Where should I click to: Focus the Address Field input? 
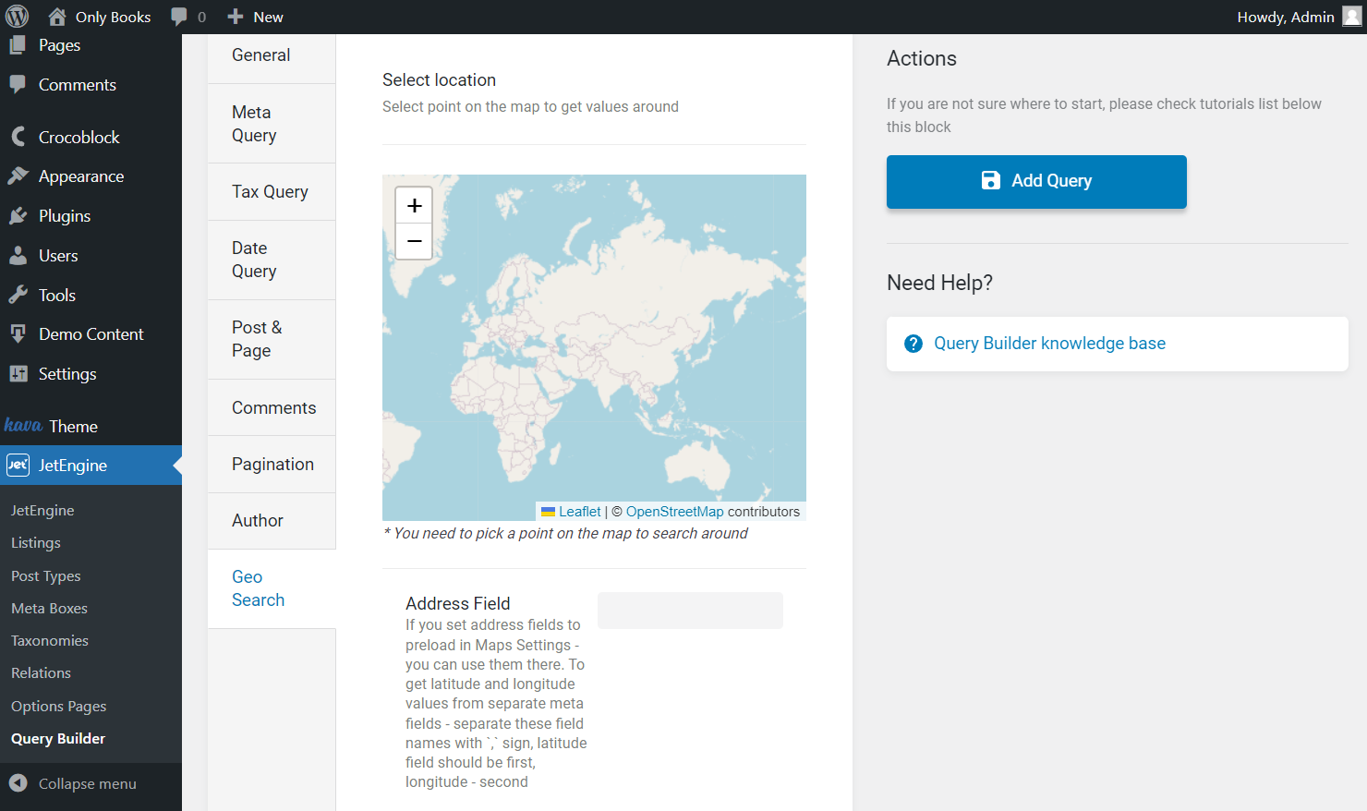[690, 611]
